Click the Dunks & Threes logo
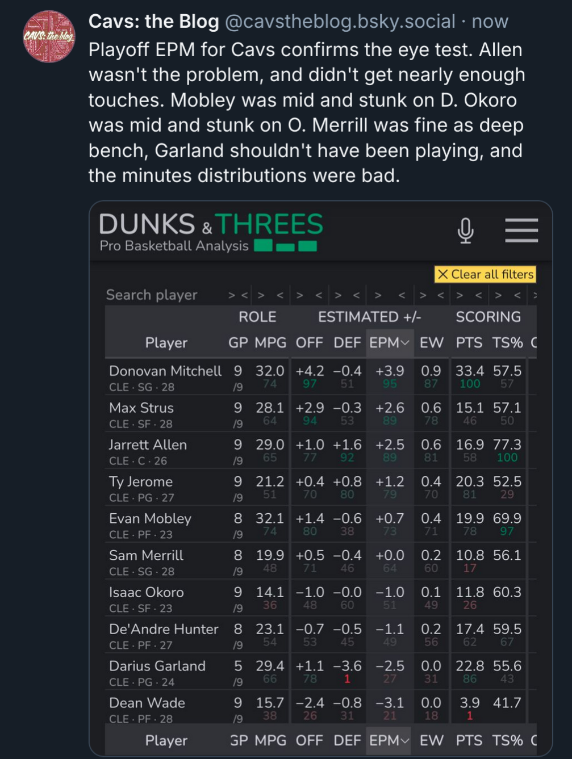This screenshot has height=759, width=572. click(211, 231)
